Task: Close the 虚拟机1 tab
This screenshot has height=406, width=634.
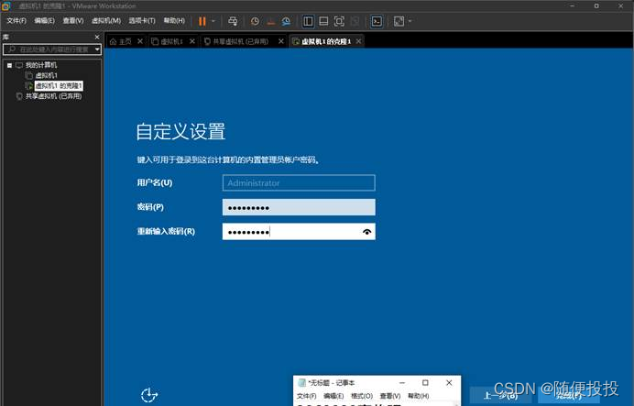Action: point(192,41)
